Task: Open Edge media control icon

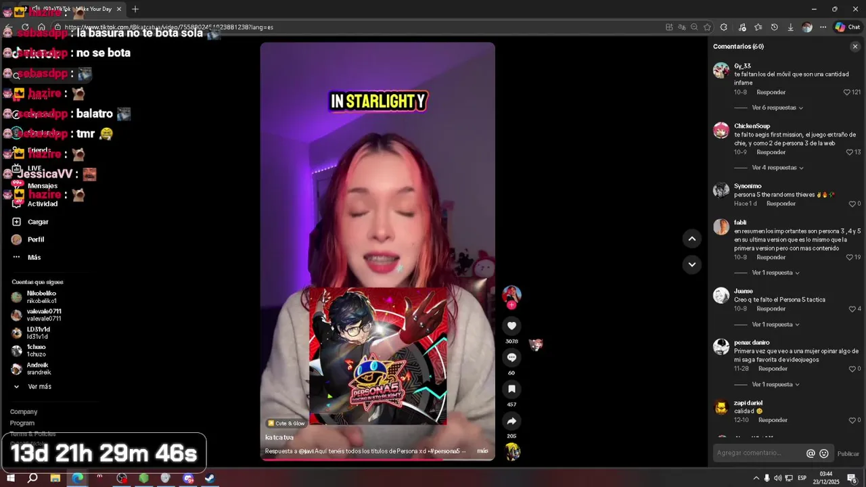Action: pos(742,27)
